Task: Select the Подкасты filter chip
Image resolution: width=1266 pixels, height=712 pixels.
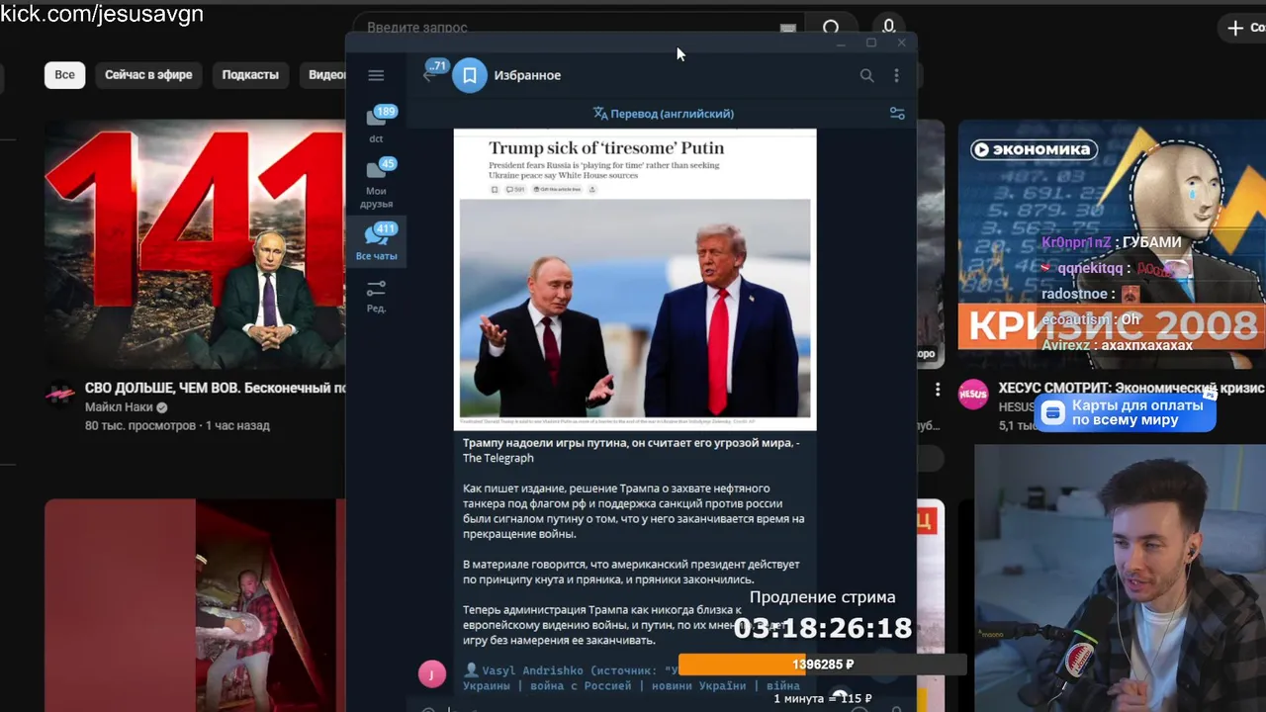Action: coord(250,75)
